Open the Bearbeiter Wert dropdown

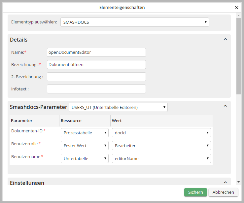(x=161, y=146)
